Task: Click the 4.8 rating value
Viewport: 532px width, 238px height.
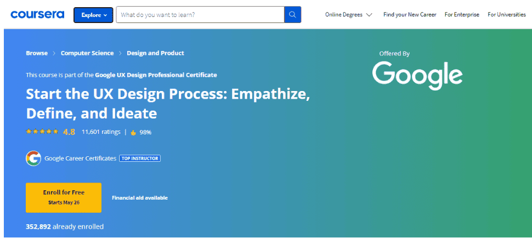Action: pos(69,132)
